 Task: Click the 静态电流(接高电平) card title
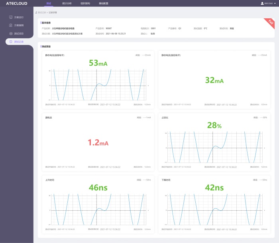point(55,55)
